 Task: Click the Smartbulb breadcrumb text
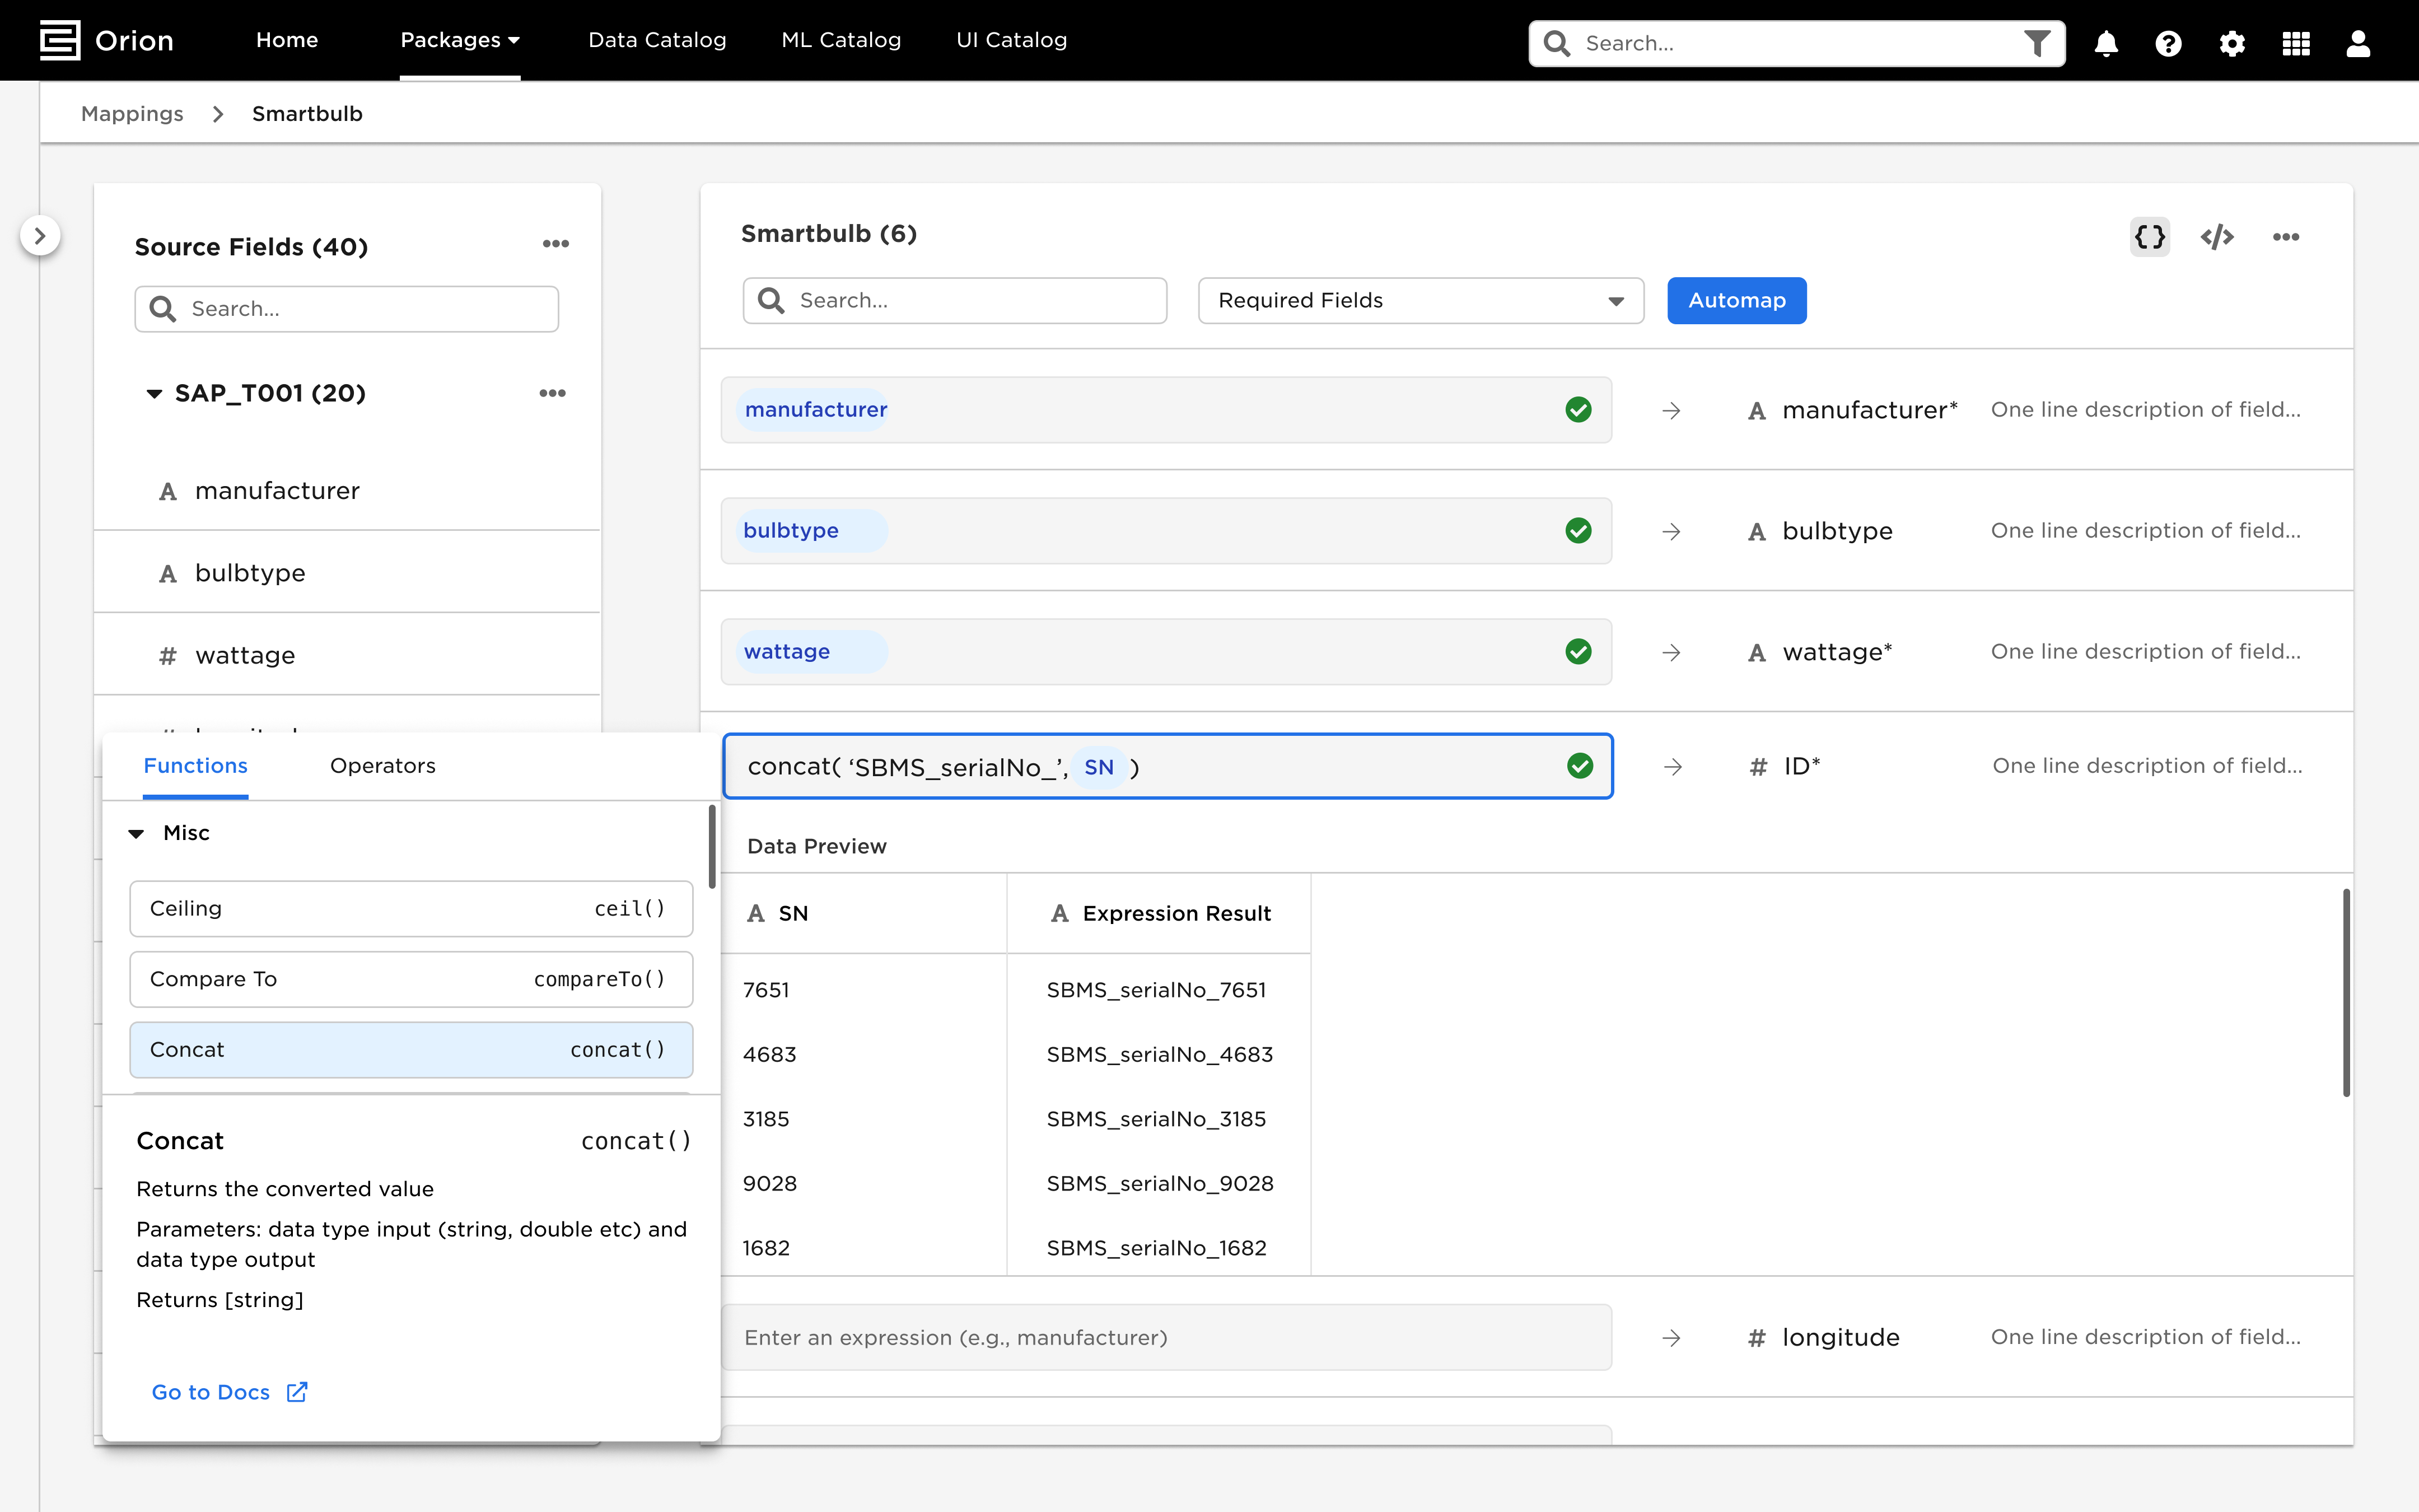point(307,114)
